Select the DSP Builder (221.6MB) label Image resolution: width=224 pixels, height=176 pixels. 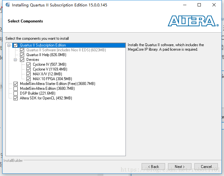tap(38, 93)
